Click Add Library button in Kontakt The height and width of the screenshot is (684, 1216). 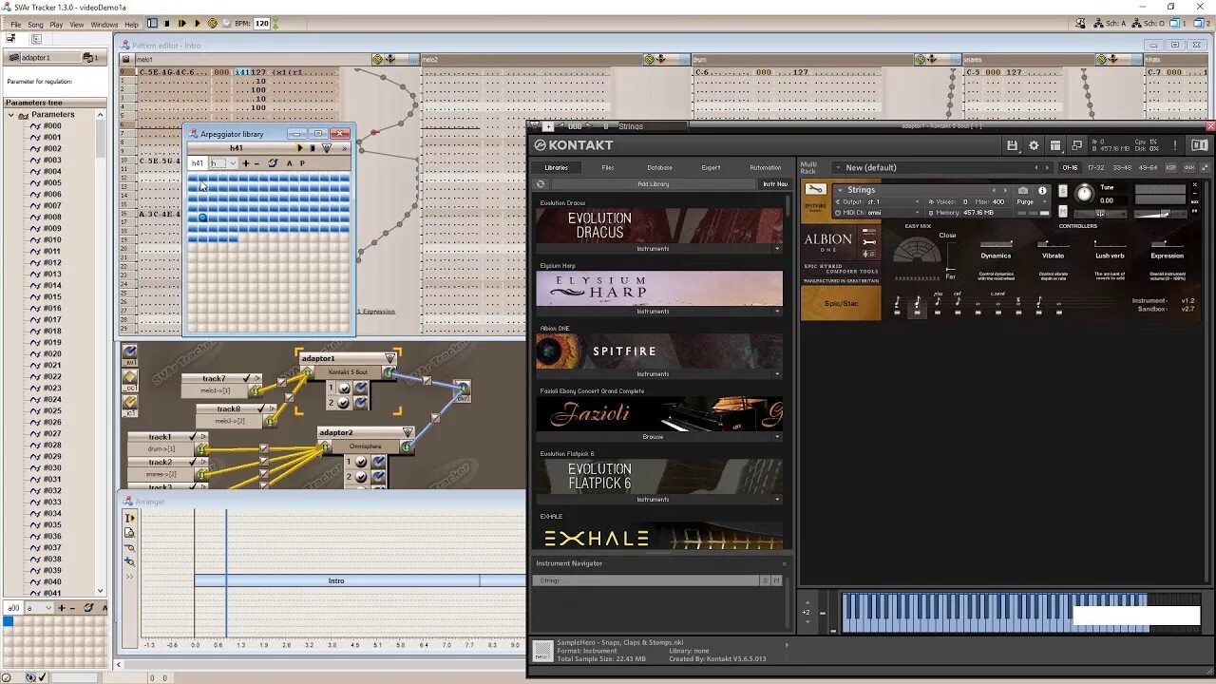tap(654, 183)
